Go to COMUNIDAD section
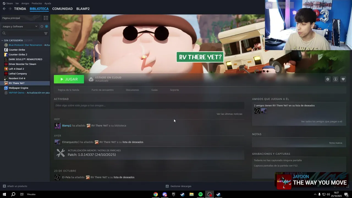This screenshot has height=198, width=352. click(62, 9)
